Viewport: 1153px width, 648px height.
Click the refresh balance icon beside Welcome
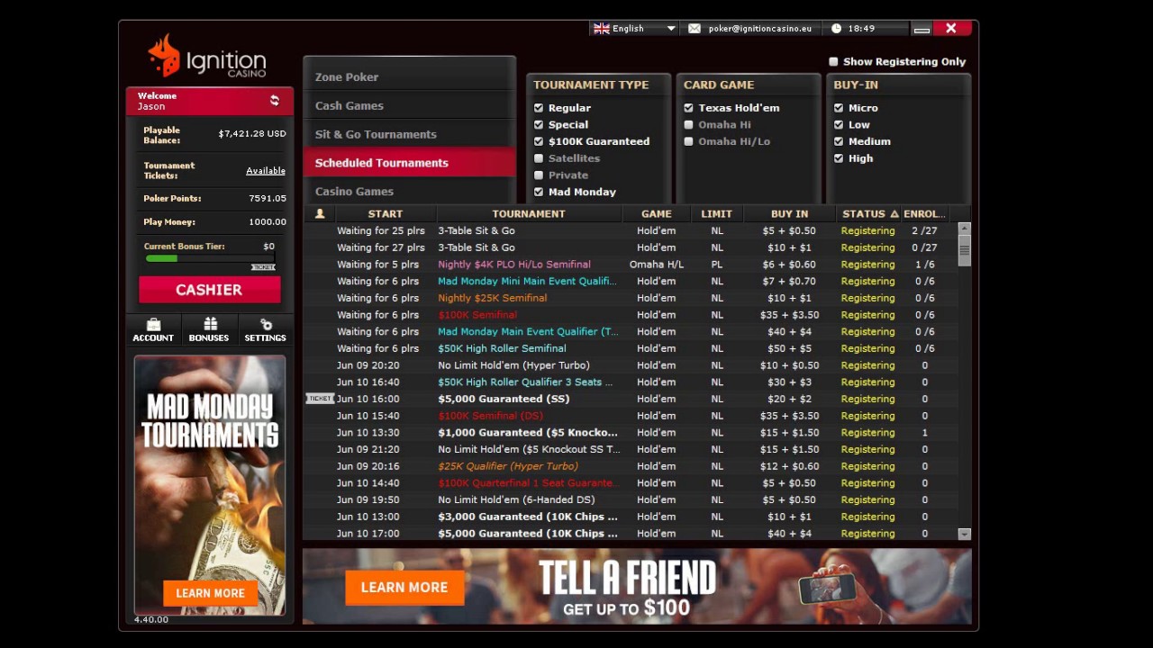pos(275,101)
